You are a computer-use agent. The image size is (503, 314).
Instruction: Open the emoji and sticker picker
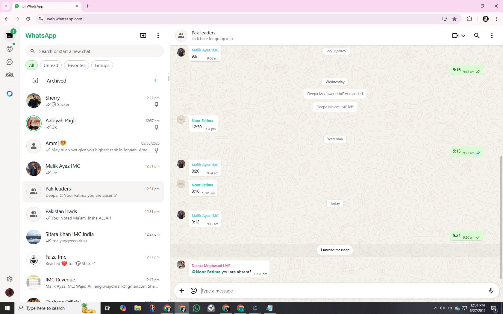click(194, 291)
